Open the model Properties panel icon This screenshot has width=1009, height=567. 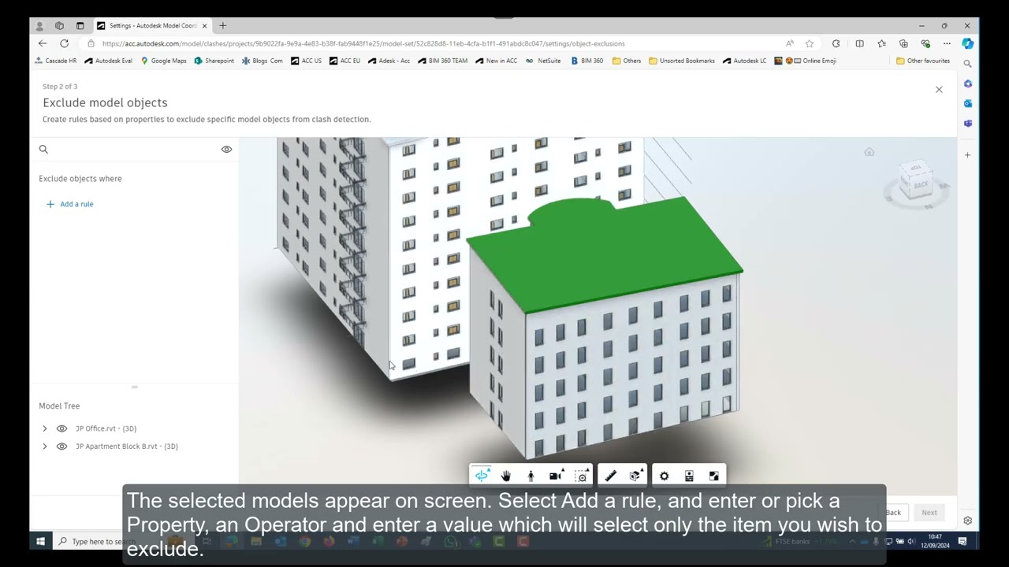(689, 476)
